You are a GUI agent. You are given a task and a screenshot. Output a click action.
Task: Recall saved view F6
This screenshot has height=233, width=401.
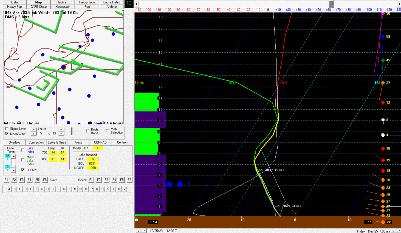click(x=130, y=180)
